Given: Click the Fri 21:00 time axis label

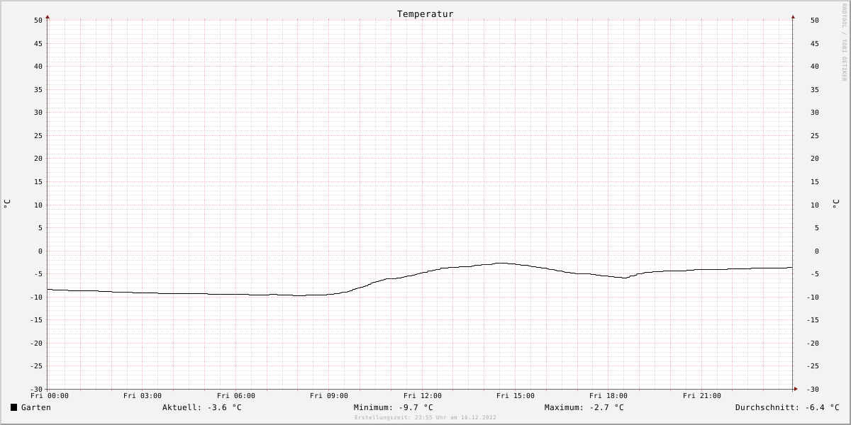Looking at the screenshot, I should tap(702, 396).
